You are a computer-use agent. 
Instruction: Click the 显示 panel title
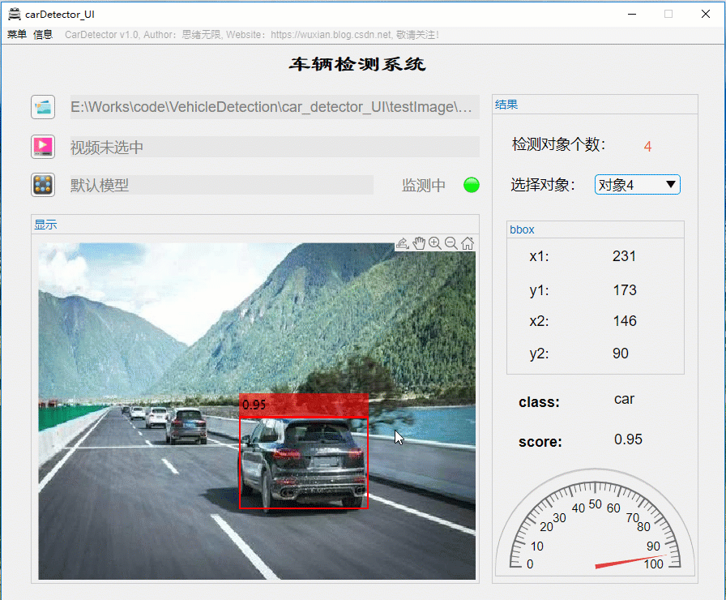point(45,225)
